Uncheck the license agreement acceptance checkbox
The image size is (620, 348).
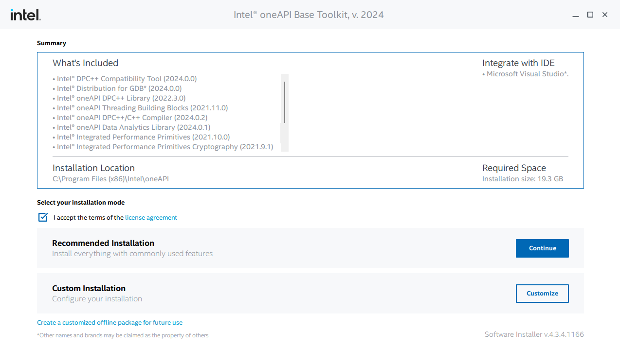click(x=43, y=217)
